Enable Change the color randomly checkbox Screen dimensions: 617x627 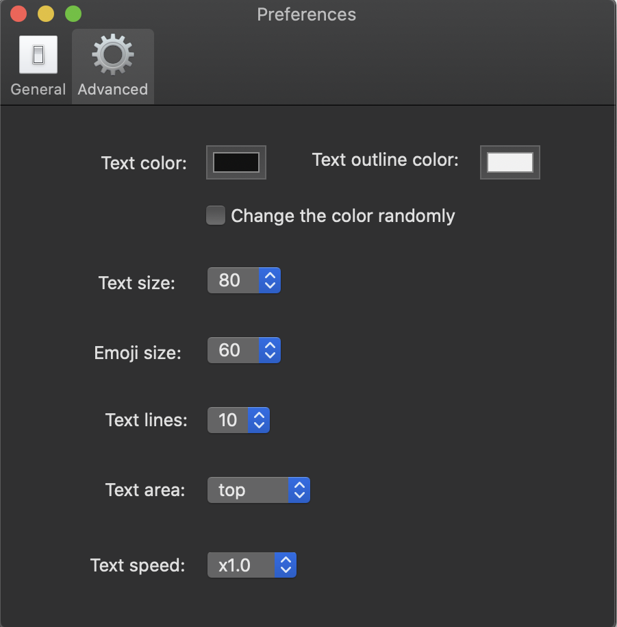(216, 216)
